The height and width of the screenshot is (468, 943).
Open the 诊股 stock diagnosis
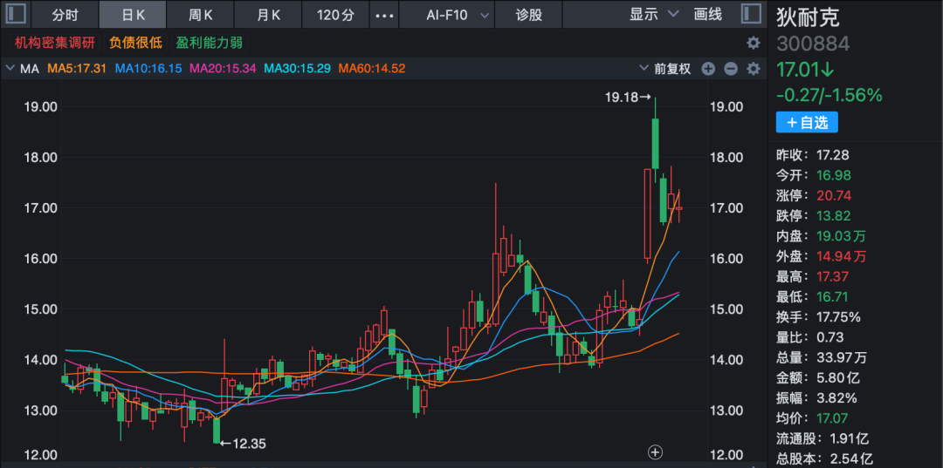point(528,15)
